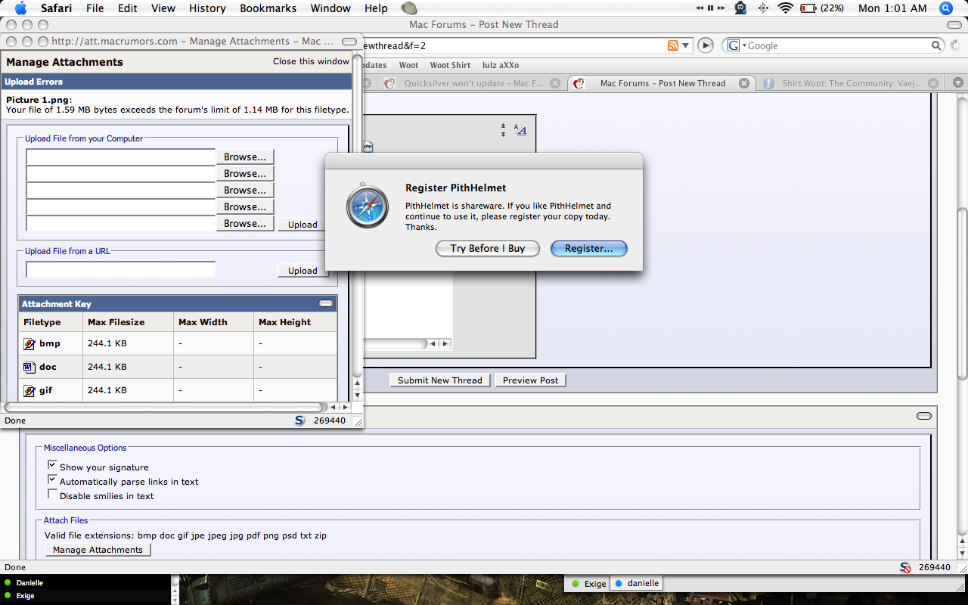The height and width of the screenshot is (605, 968).
Task: Open the RSS dropdown arrow in address bar
Action: [686, 45]
